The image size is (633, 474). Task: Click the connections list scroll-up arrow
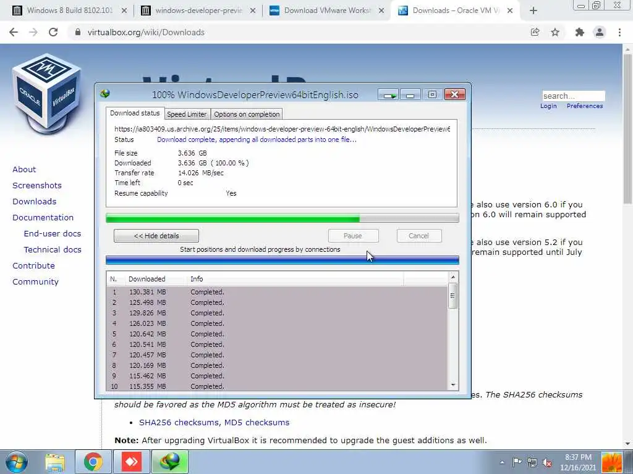[x=453, y=277]
